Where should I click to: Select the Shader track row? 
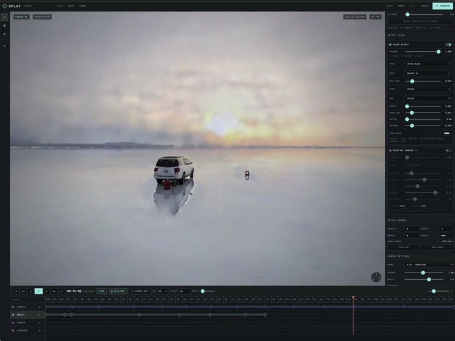pos(27,323)
